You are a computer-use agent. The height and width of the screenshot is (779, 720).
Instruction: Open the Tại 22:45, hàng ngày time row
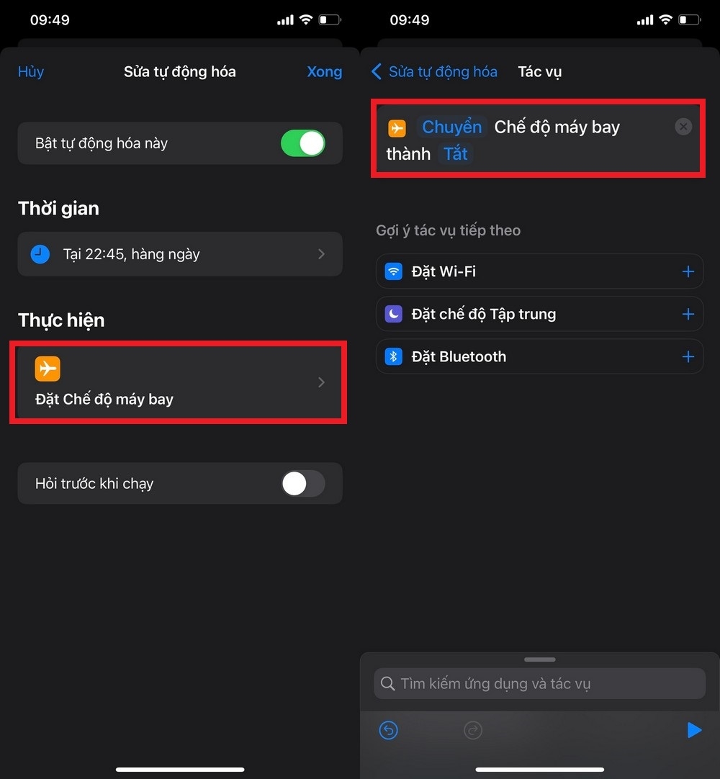[x=180, y=254]
